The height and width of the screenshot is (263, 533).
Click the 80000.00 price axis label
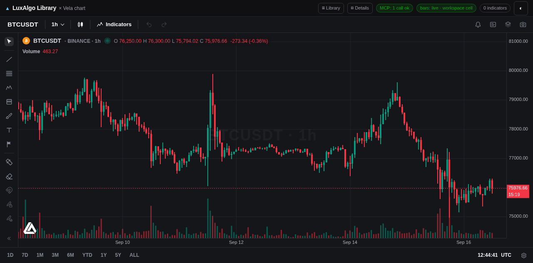518,70
